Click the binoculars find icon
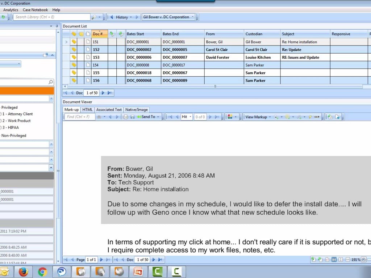 pyautogui.click(x=99, y=117)
